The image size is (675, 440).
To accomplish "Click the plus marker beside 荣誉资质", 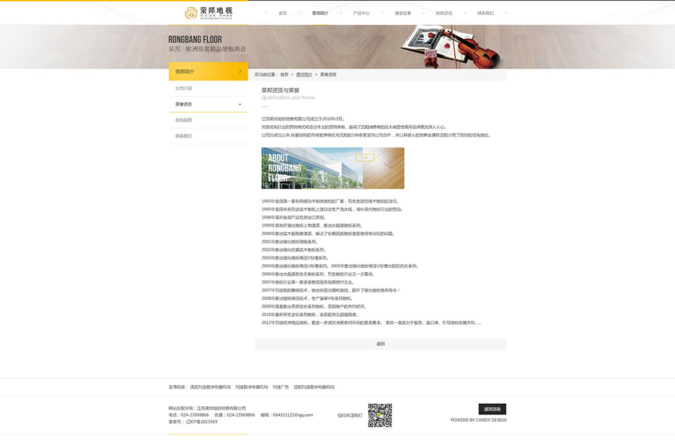I will (x=240, y=104).
